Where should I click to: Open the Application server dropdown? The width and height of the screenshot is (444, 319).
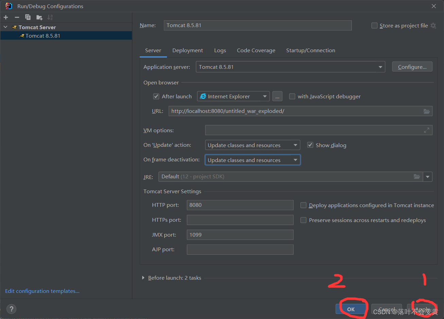[x=290, y=67]
